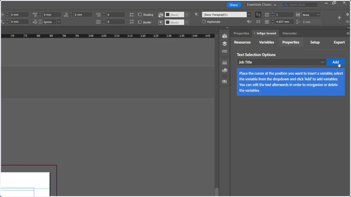This screenshot has width=351, height=197.
Task: Step the number of columns value
Action: tap(273, 15)
